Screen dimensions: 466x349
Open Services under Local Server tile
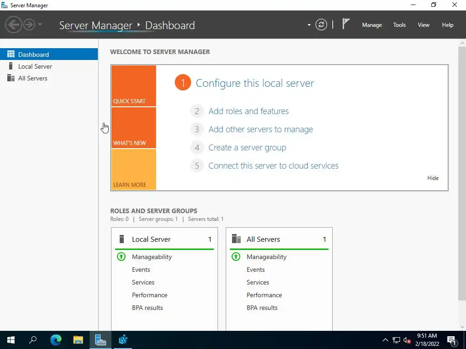[143, 282]
